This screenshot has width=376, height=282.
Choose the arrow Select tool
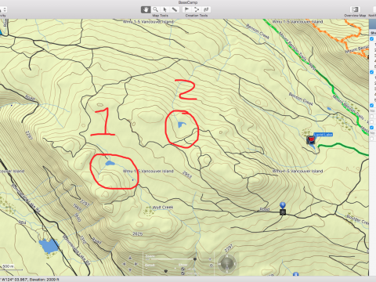(x=164, y=9)
